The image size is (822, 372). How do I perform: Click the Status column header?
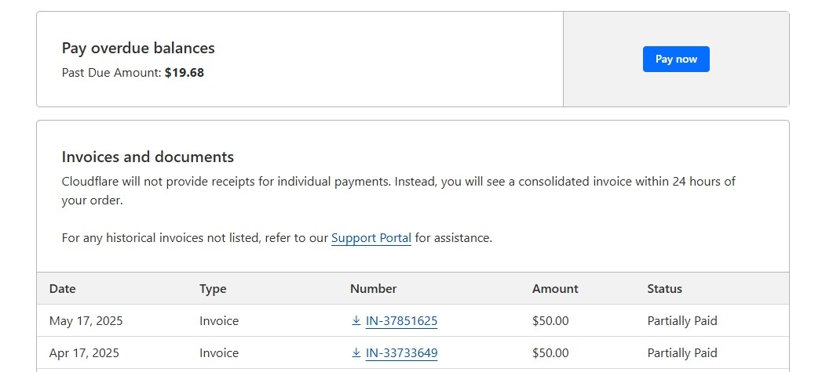[x=664, y=289]
